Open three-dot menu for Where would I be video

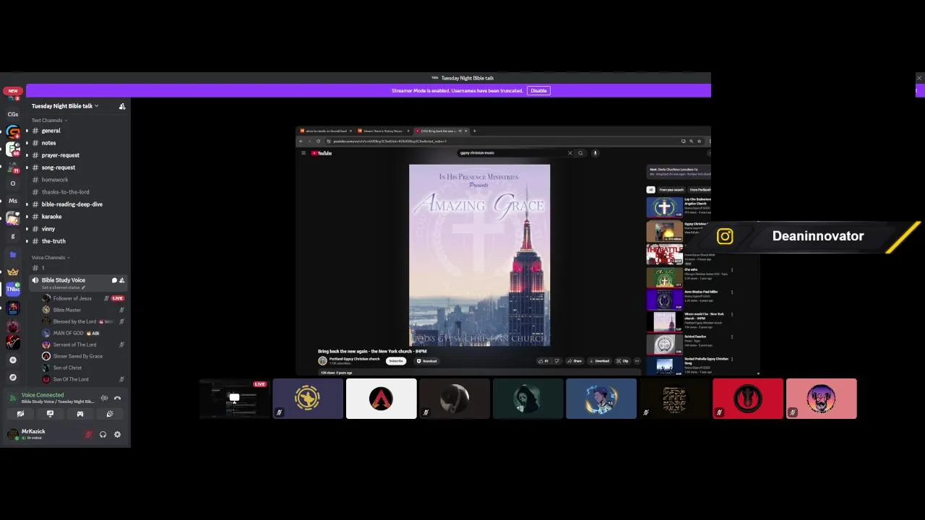pyautogui.click(x=732, y=315)
